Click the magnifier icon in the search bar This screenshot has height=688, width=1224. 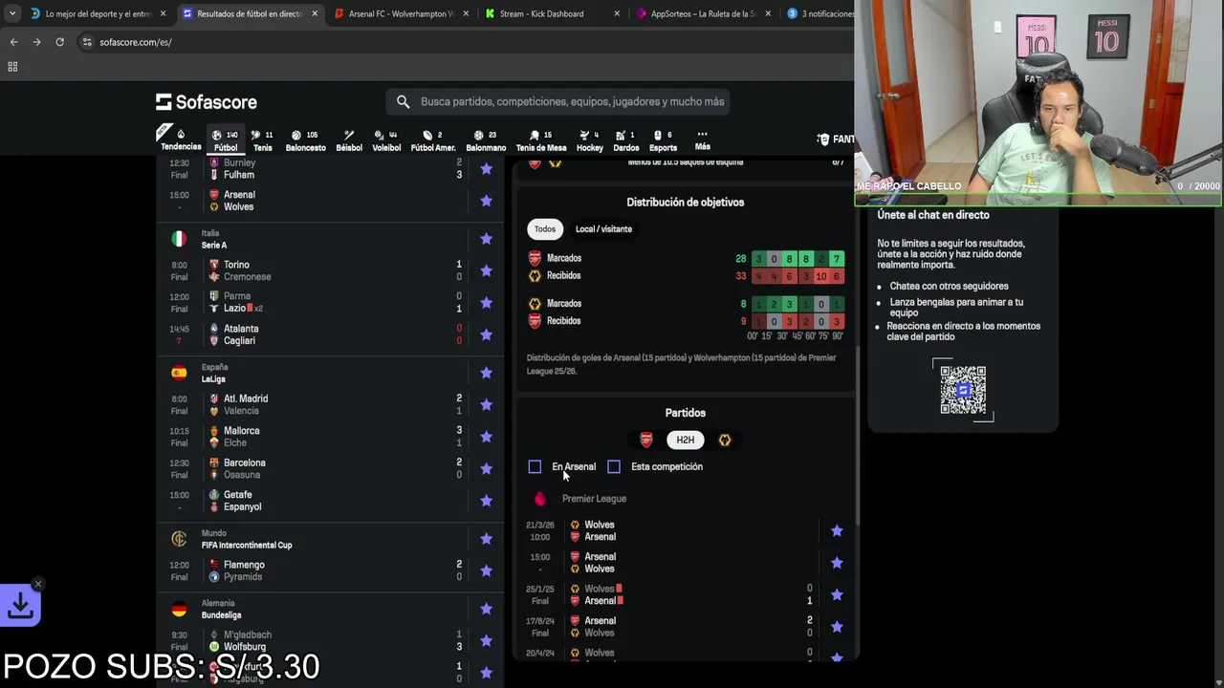click(x=403, y=101)
